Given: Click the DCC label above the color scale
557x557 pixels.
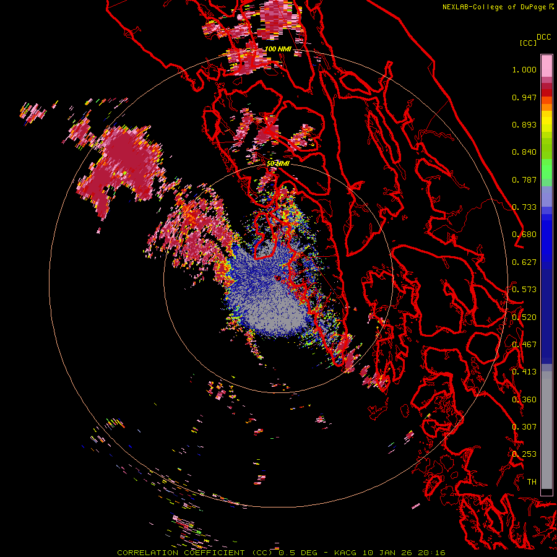Looking at the screenshot, I should [543, 37].
